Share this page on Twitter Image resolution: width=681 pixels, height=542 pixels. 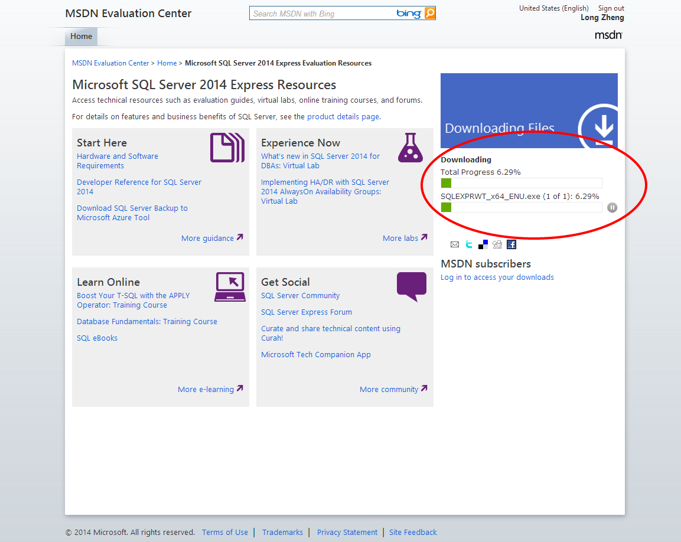468,244
